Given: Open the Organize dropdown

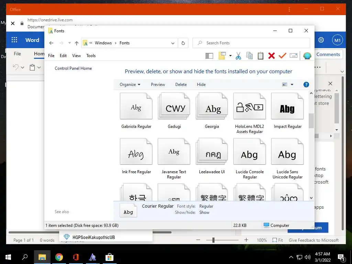Looking at the screenshot, I should coord(130,85).
